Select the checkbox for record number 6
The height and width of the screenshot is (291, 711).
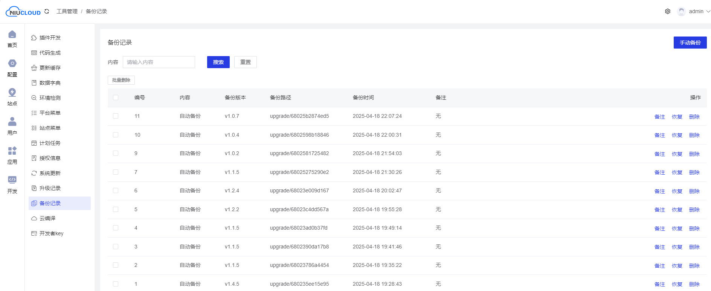pyautogui.click(x=116, y=191)
